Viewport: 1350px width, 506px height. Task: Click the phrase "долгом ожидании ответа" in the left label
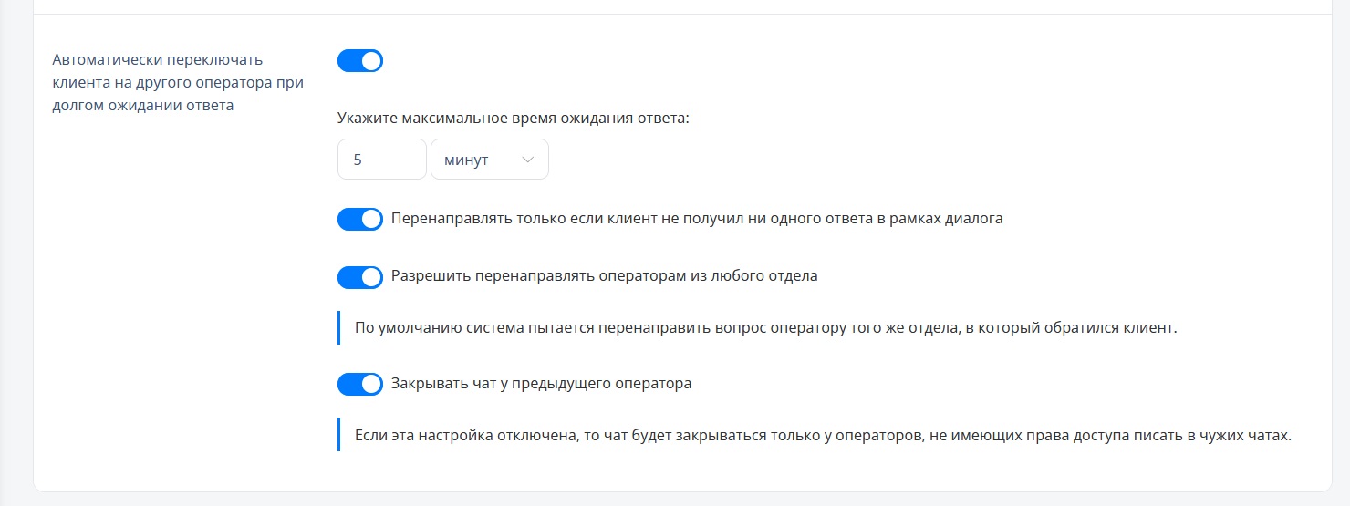click(143, 105)
